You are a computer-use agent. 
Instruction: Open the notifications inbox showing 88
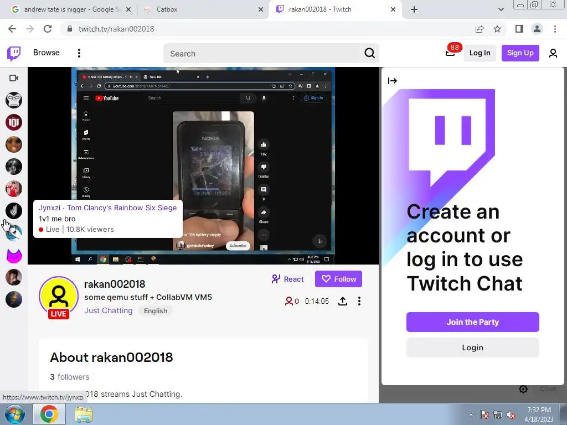(450, 53)
